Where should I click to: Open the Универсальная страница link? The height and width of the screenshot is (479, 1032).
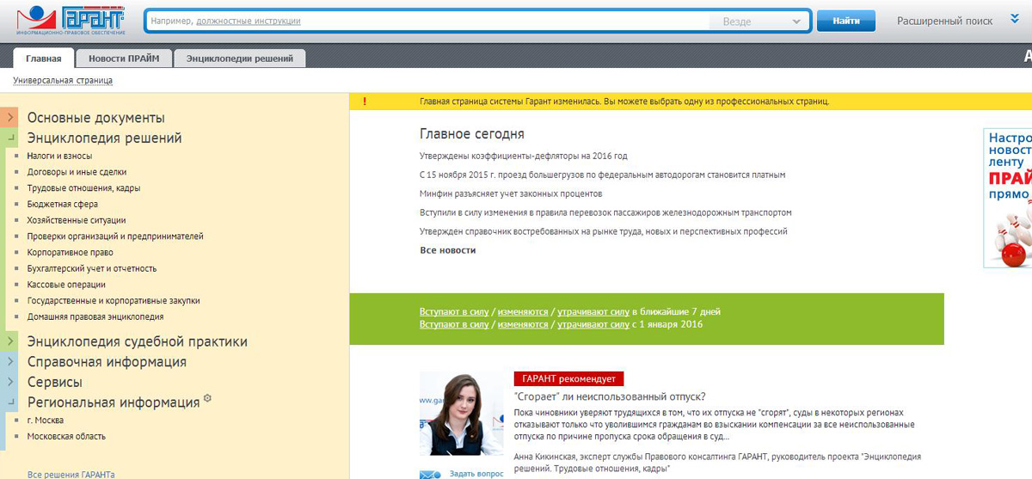click(63, 81)
